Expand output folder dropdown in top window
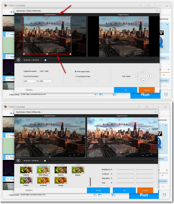 coord(96,95)
